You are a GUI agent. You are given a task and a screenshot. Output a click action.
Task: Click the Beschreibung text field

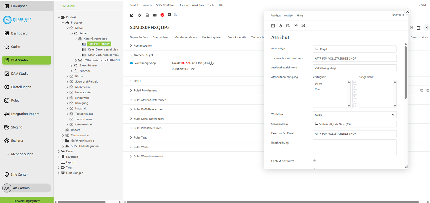click(354, 147)
